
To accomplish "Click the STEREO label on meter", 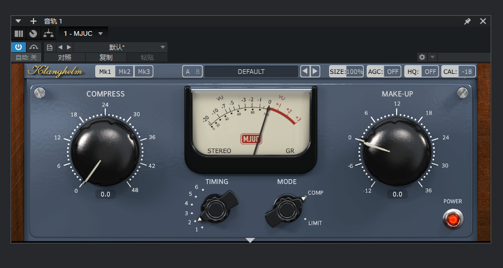I will 219,151.
